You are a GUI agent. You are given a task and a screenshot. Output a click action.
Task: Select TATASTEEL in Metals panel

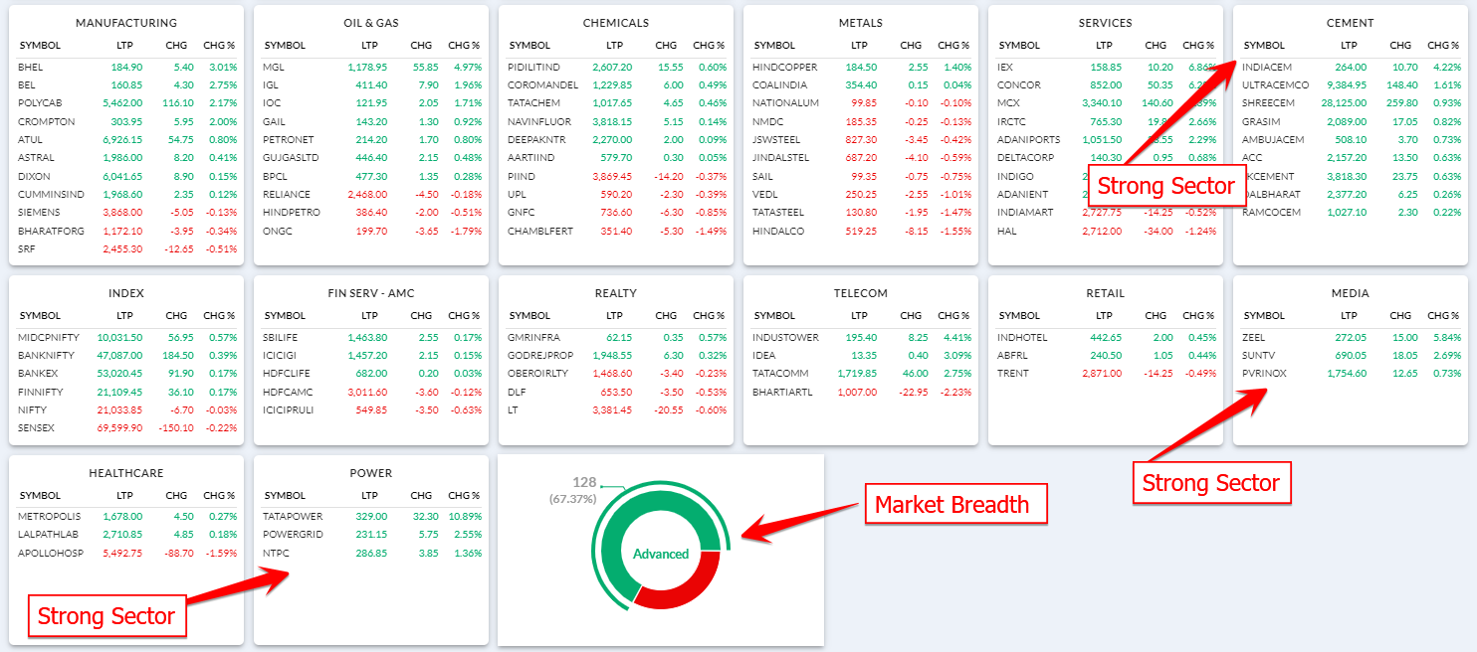pos(779,212)
